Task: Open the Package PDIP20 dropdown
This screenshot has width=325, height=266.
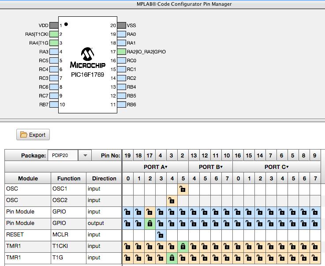Action: pyautogui.click(x=85, y=155)
